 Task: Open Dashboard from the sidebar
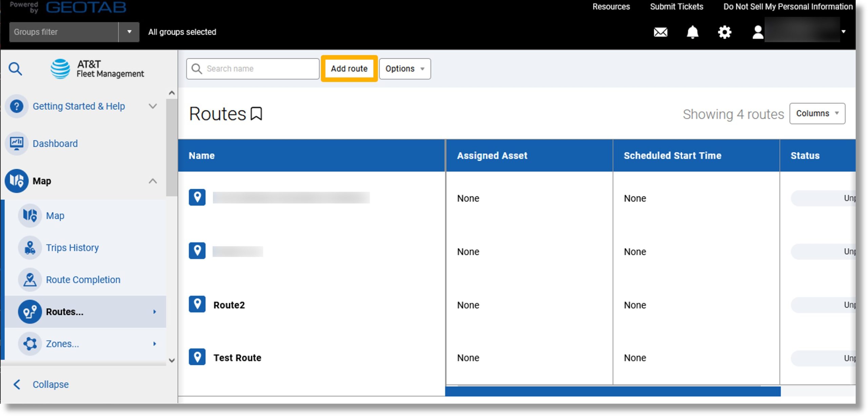click(55, 143)
